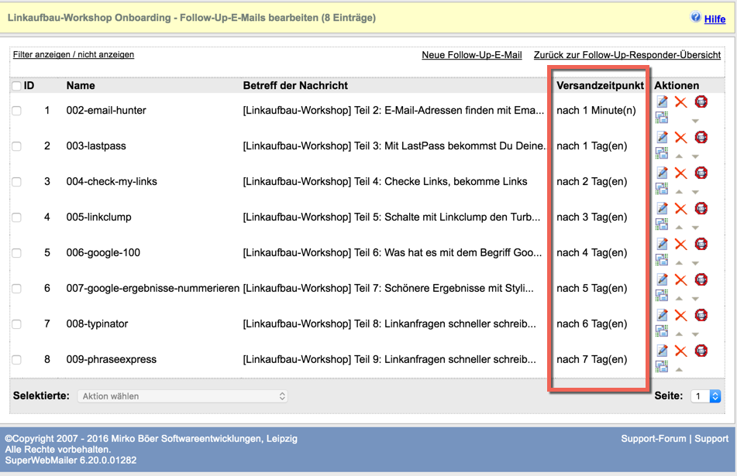Open the Support footer link
Viewport: 737px width, 476px height.
tap(711, 438)
